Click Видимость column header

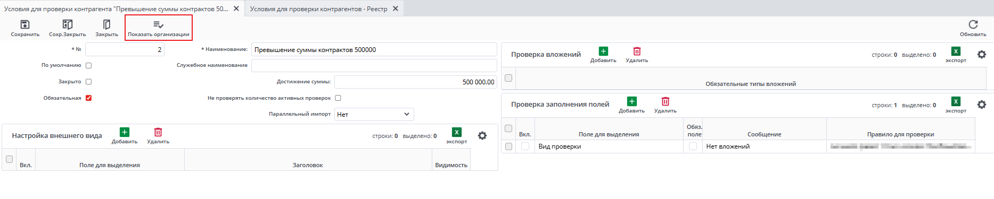tap(451, 165)
